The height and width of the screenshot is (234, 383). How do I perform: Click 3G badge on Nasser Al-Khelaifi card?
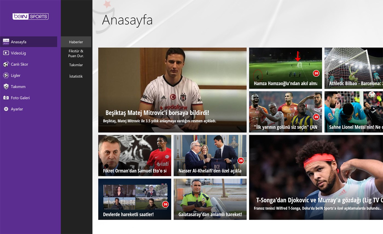pos(241,161)
